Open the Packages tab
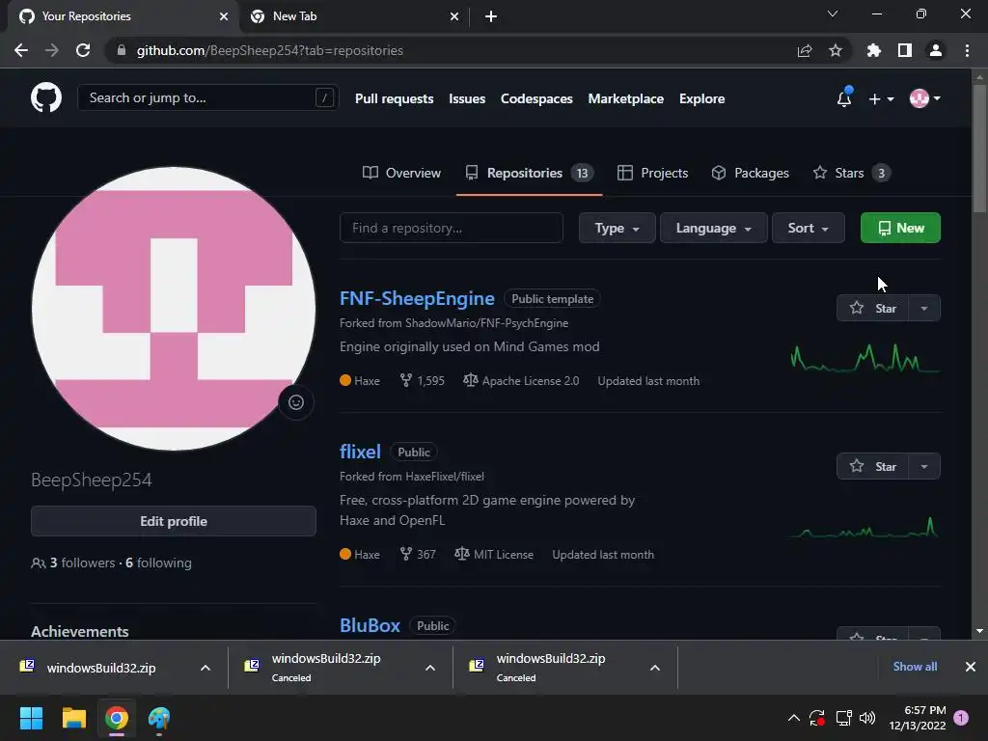This screenshot has height=741, width=988. (x=750, y=173)
